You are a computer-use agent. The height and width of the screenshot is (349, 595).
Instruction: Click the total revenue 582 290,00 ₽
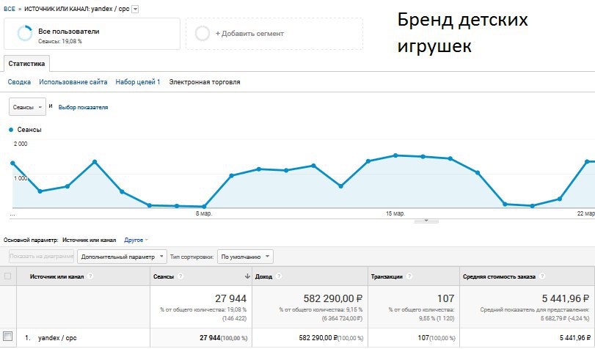pyautogui.click(x=333, y=298)
